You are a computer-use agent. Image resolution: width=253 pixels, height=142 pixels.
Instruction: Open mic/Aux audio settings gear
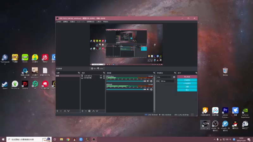[151, 81]
